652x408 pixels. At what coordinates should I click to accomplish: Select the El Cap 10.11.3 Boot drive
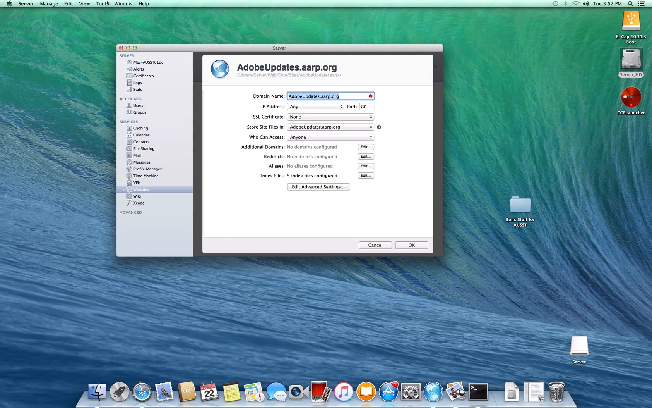point(631,28)
